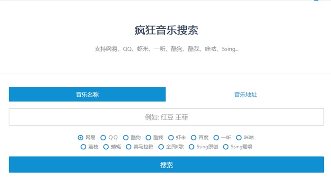Screen dimensions: 331x188
Task: Select 百度 radio button
Action: 193,137
